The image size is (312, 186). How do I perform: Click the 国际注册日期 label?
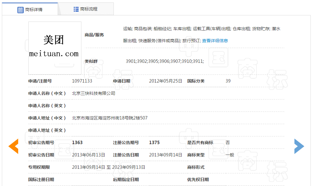(41, 180)
